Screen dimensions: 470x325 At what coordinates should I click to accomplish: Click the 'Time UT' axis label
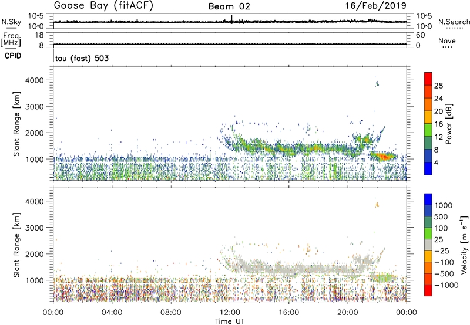[230, 321]
